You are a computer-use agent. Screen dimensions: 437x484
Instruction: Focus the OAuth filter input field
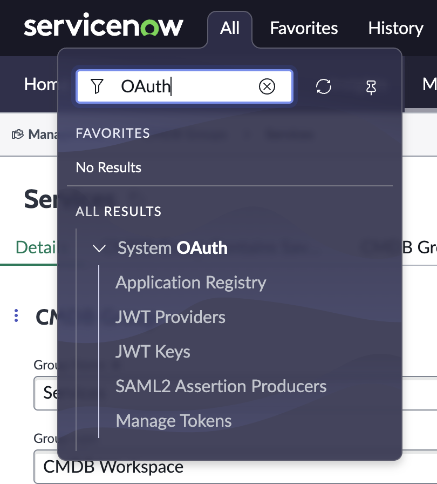coord(185,86)
